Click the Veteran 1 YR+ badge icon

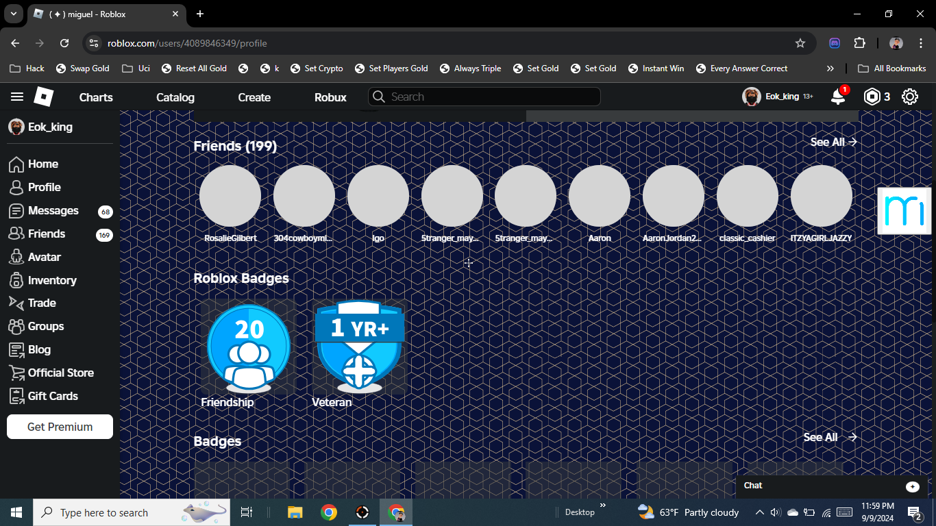(359, 347)
